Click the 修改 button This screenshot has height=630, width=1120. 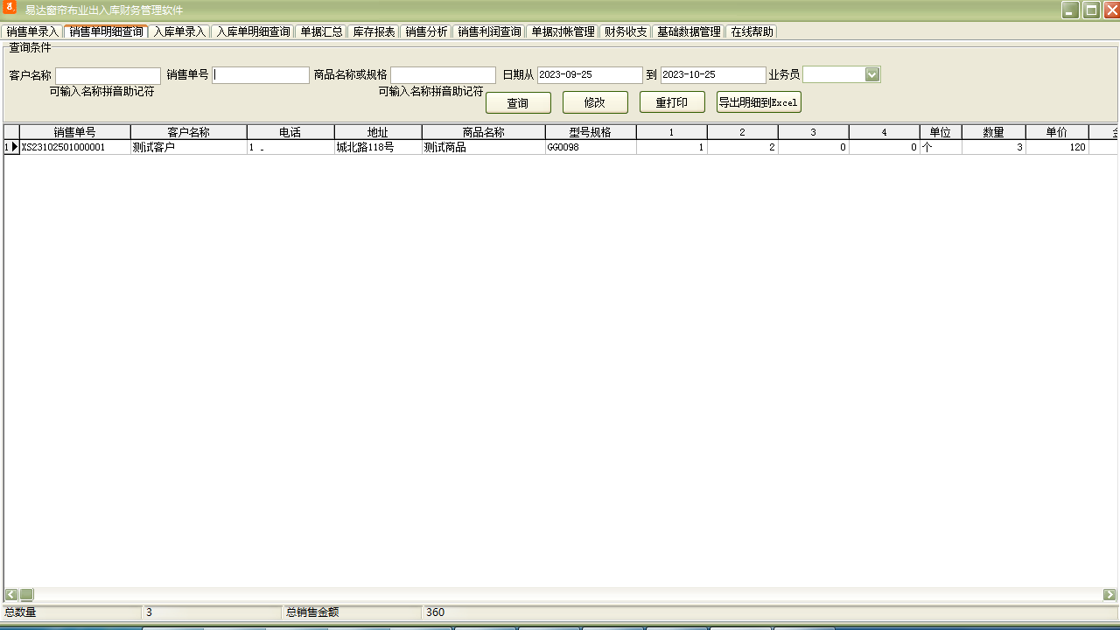pos(595,102)
